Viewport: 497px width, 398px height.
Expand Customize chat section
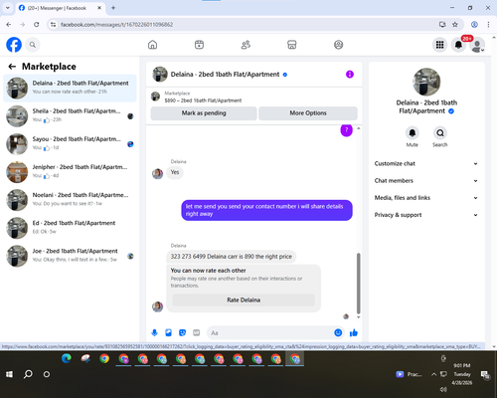click(x=426, y=163)
